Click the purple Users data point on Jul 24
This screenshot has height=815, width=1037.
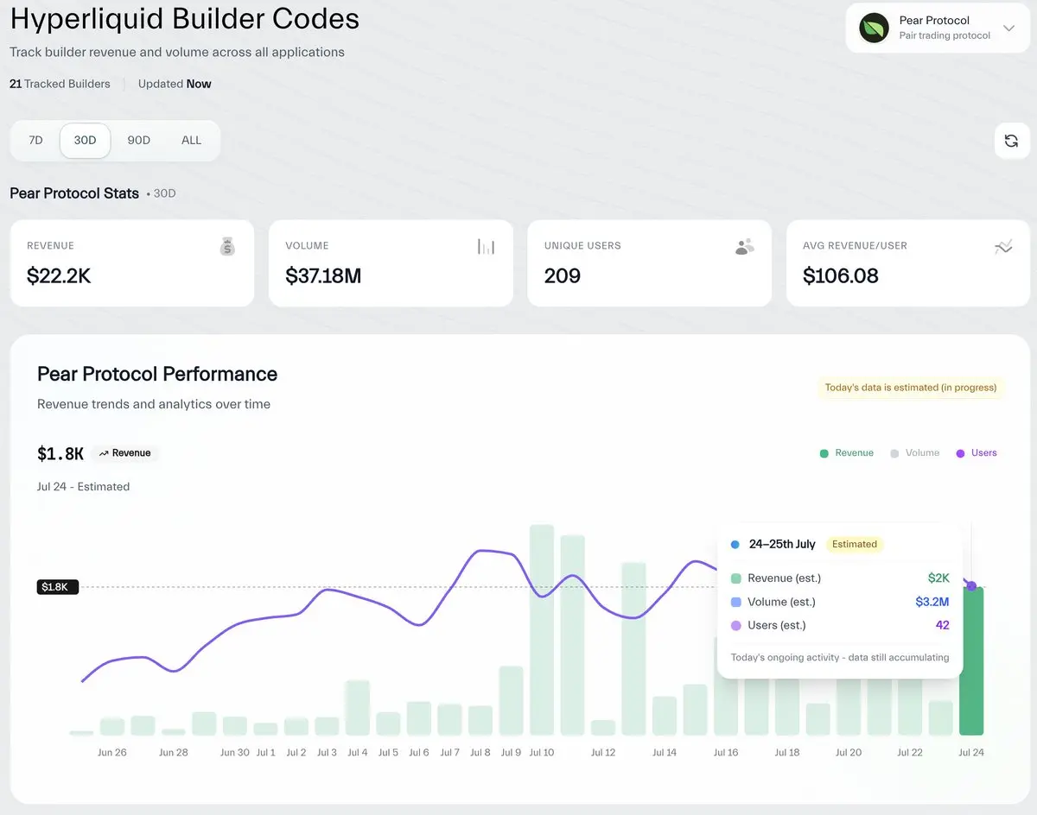pyautogui.click(x=971, y=586)
